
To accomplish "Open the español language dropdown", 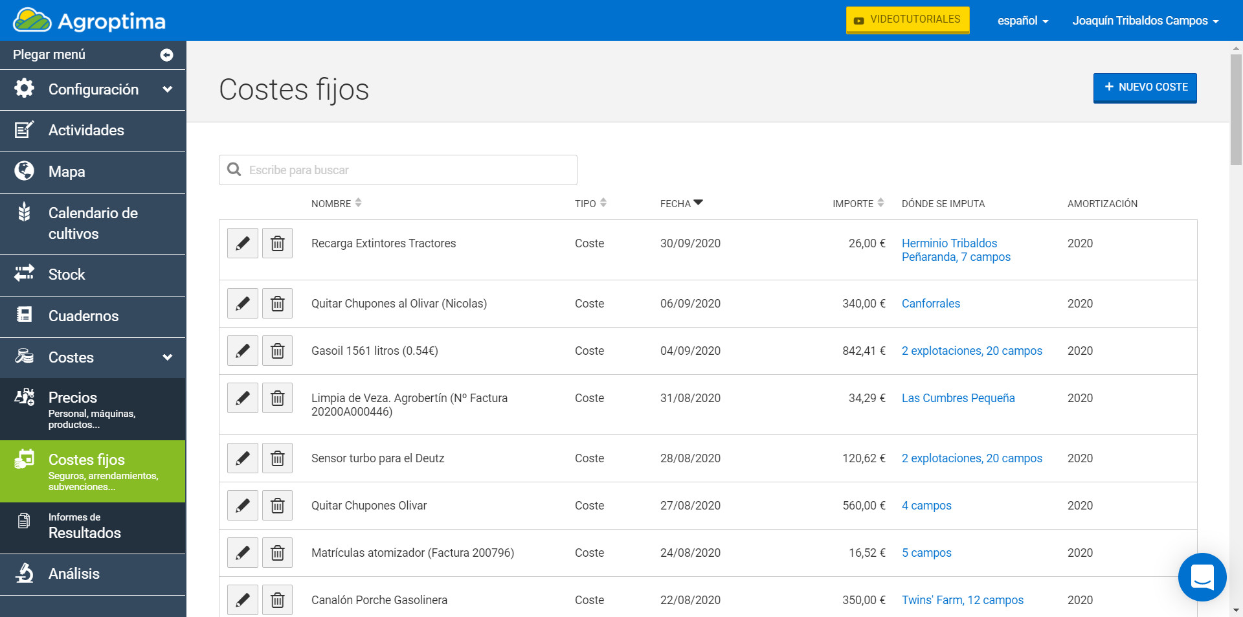I will pyautogui.click(x=1022, y=21).
